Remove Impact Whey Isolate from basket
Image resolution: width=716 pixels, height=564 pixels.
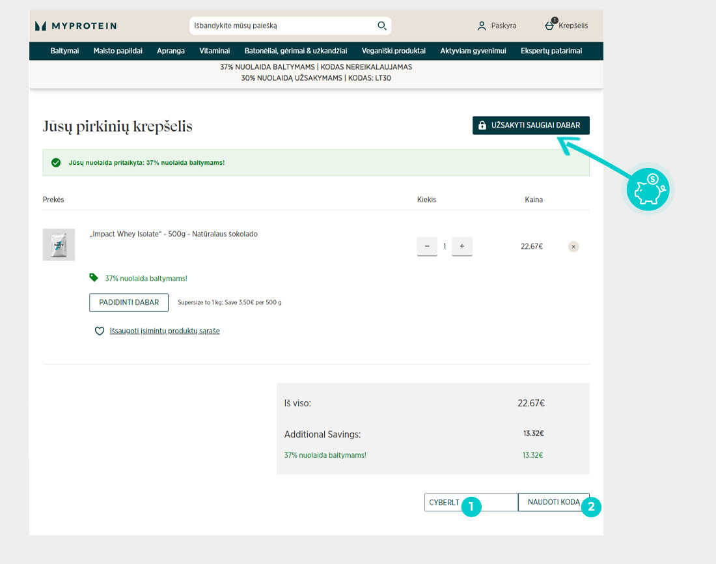pyautogui.click(x=573, y=247)
